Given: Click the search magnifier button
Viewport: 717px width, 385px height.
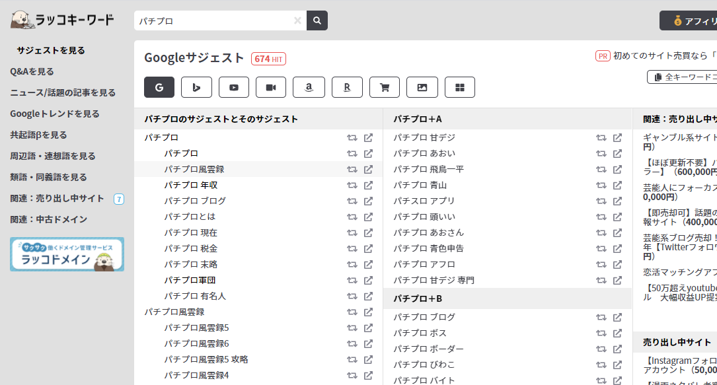Looking at the screenshot, I should point(317,20).
